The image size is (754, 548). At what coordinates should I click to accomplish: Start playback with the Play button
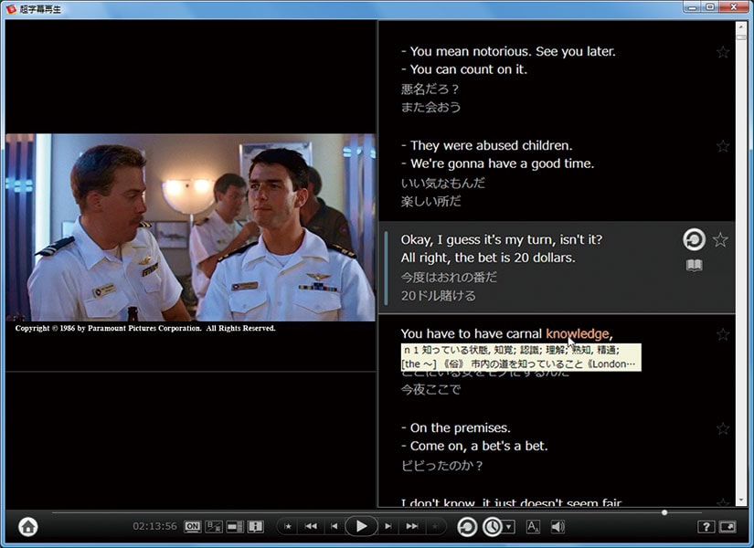[x=361, y=526]
